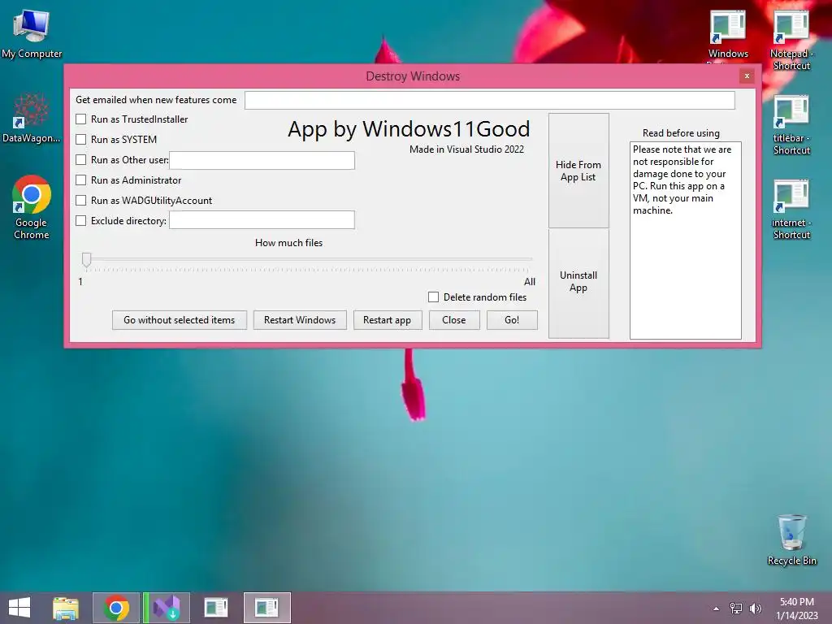Click Hide From App List button
This screenshot has height=624, width=832.
click(578, 171)
